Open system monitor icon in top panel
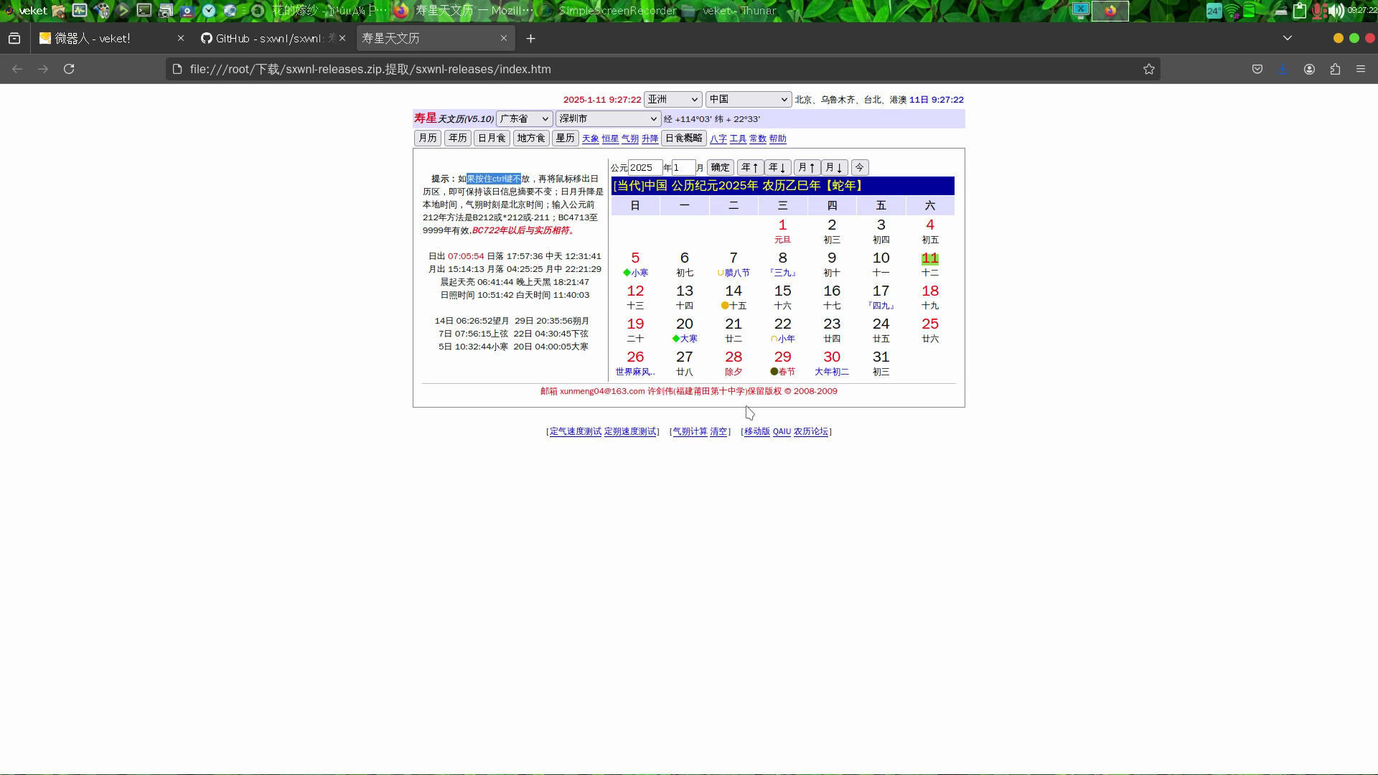1378x775 pixels. (80, 10)
